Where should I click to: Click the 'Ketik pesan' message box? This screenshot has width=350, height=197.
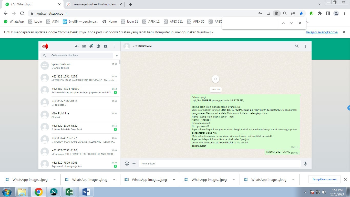click(220, 163)
